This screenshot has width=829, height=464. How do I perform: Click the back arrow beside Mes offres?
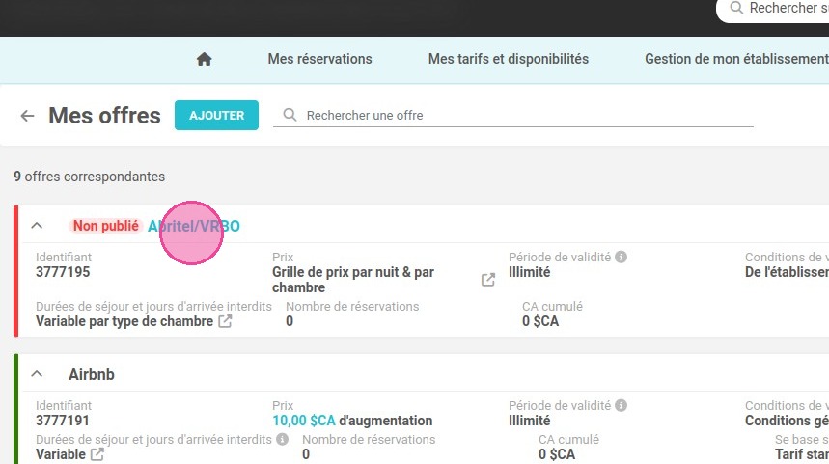(27, 115)
